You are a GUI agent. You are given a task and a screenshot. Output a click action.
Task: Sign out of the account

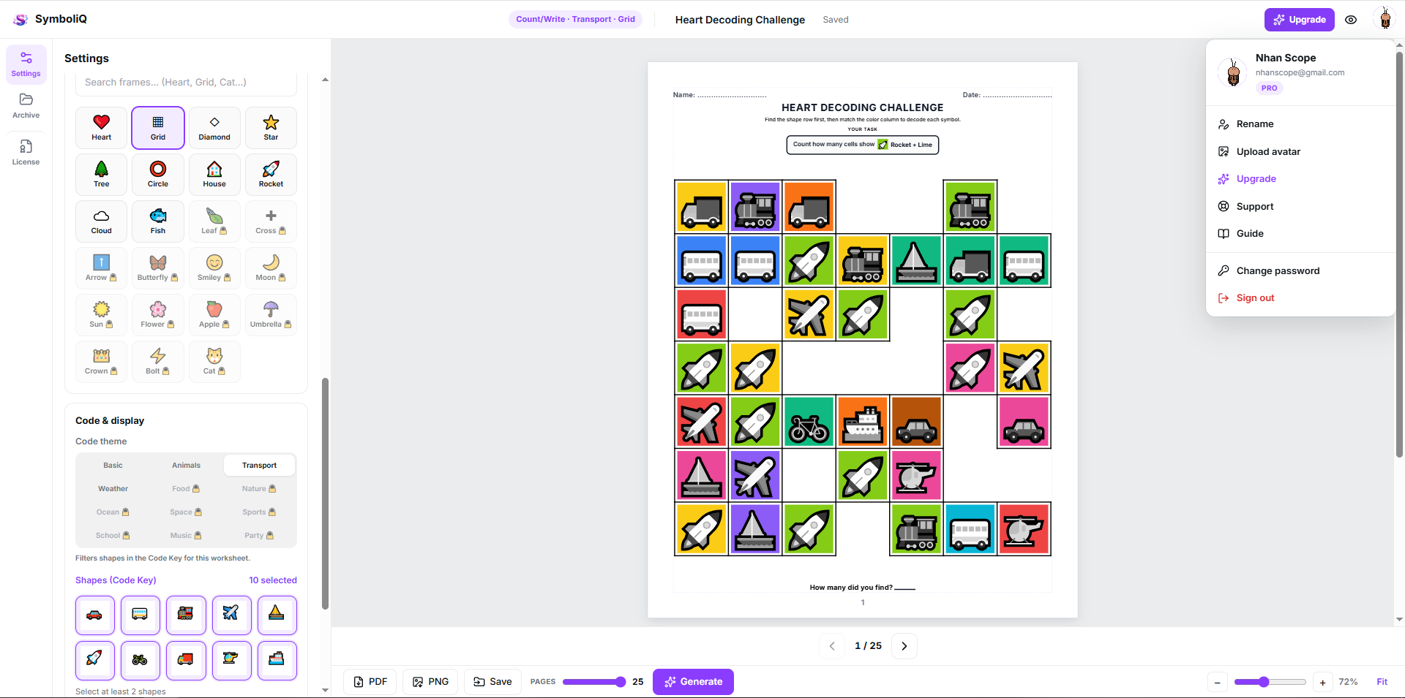coord(1300,298)
